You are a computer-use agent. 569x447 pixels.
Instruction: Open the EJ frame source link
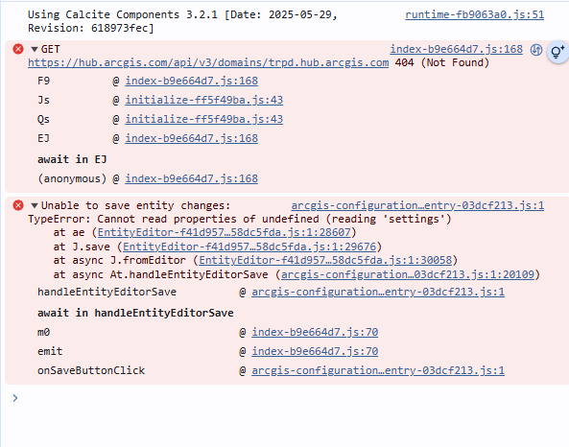point(192,138)
